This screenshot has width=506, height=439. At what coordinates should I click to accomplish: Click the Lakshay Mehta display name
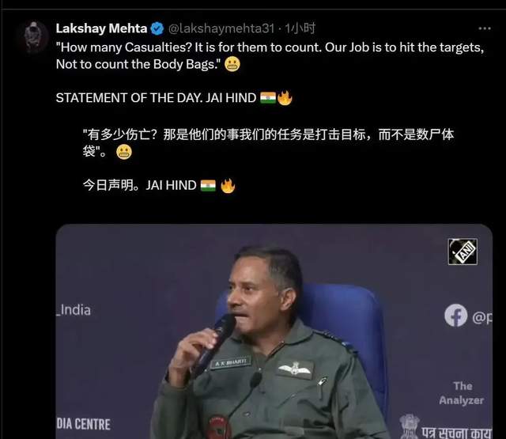pyautogui.click(x=101, y=28)
